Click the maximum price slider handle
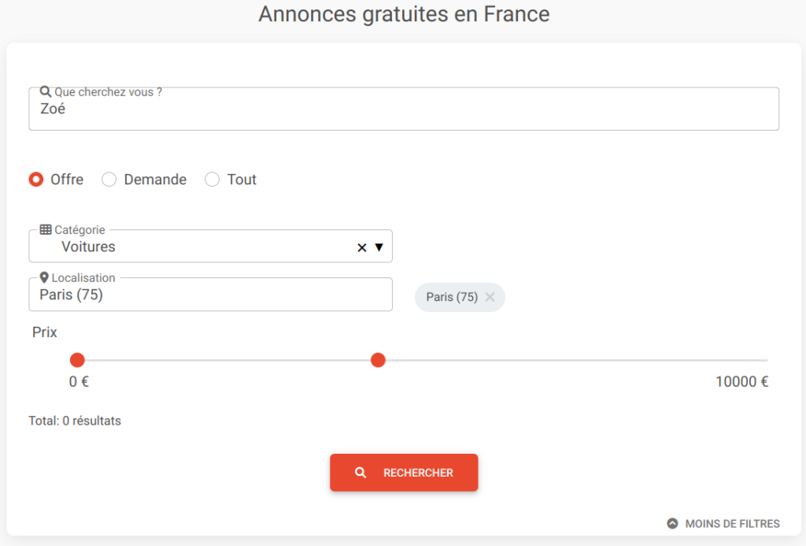 pos(378,360)
